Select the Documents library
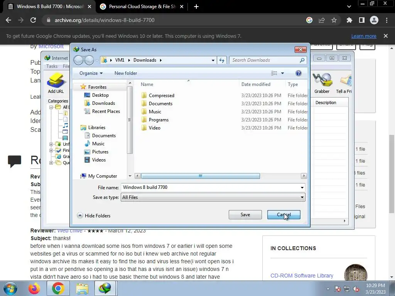395x296 pixels. (x=104, y=136)
